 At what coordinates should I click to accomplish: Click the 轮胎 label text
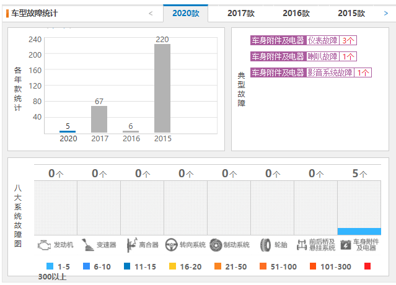281,245
